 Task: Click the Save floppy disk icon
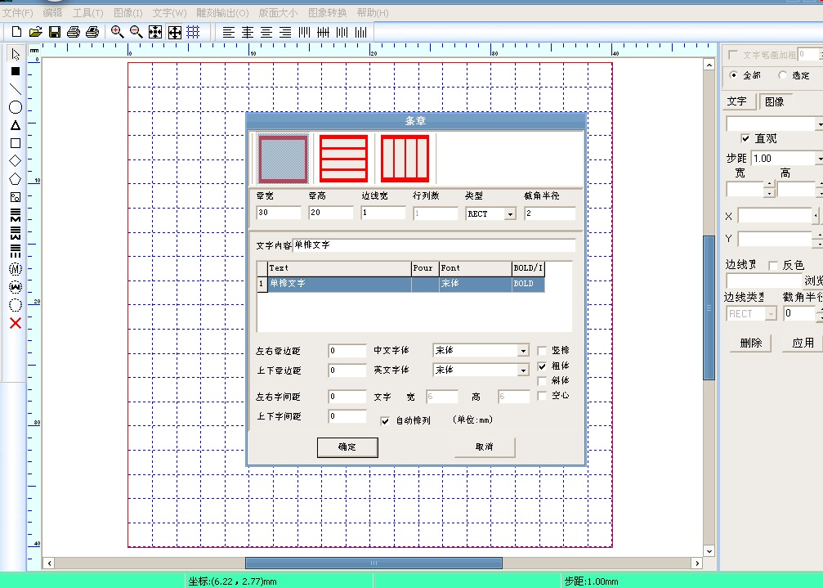tap(55, 33)
